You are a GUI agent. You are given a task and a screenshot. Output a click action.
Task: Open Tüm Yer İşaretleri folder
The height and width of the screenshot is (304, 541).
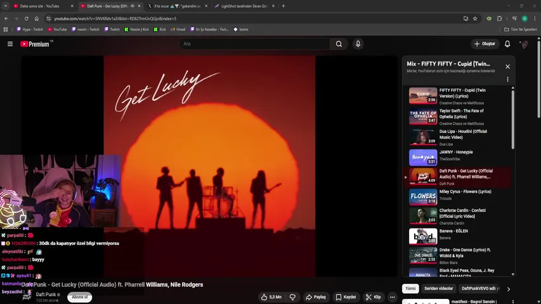coord(521,29)
